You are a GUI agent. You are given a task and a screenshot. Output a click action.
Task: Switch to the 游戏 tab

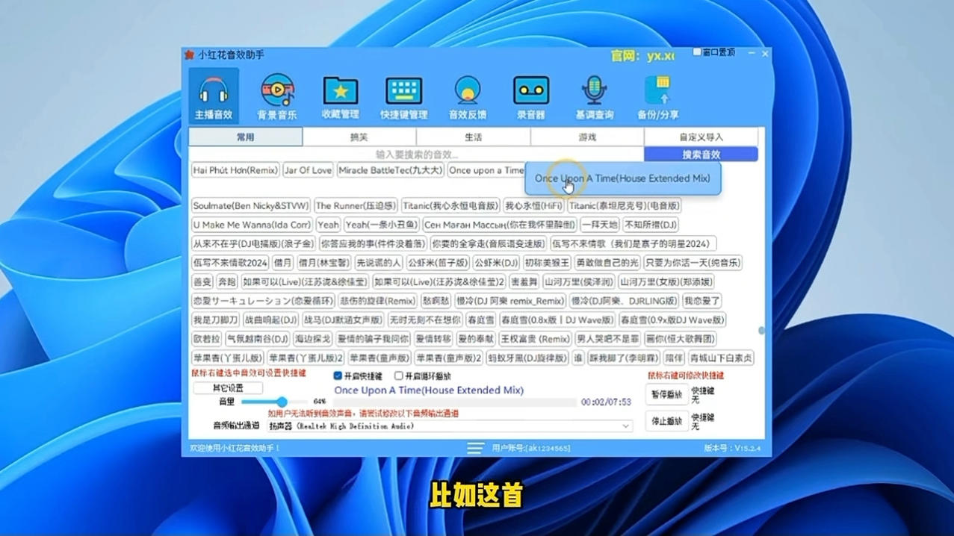(587, 137)
